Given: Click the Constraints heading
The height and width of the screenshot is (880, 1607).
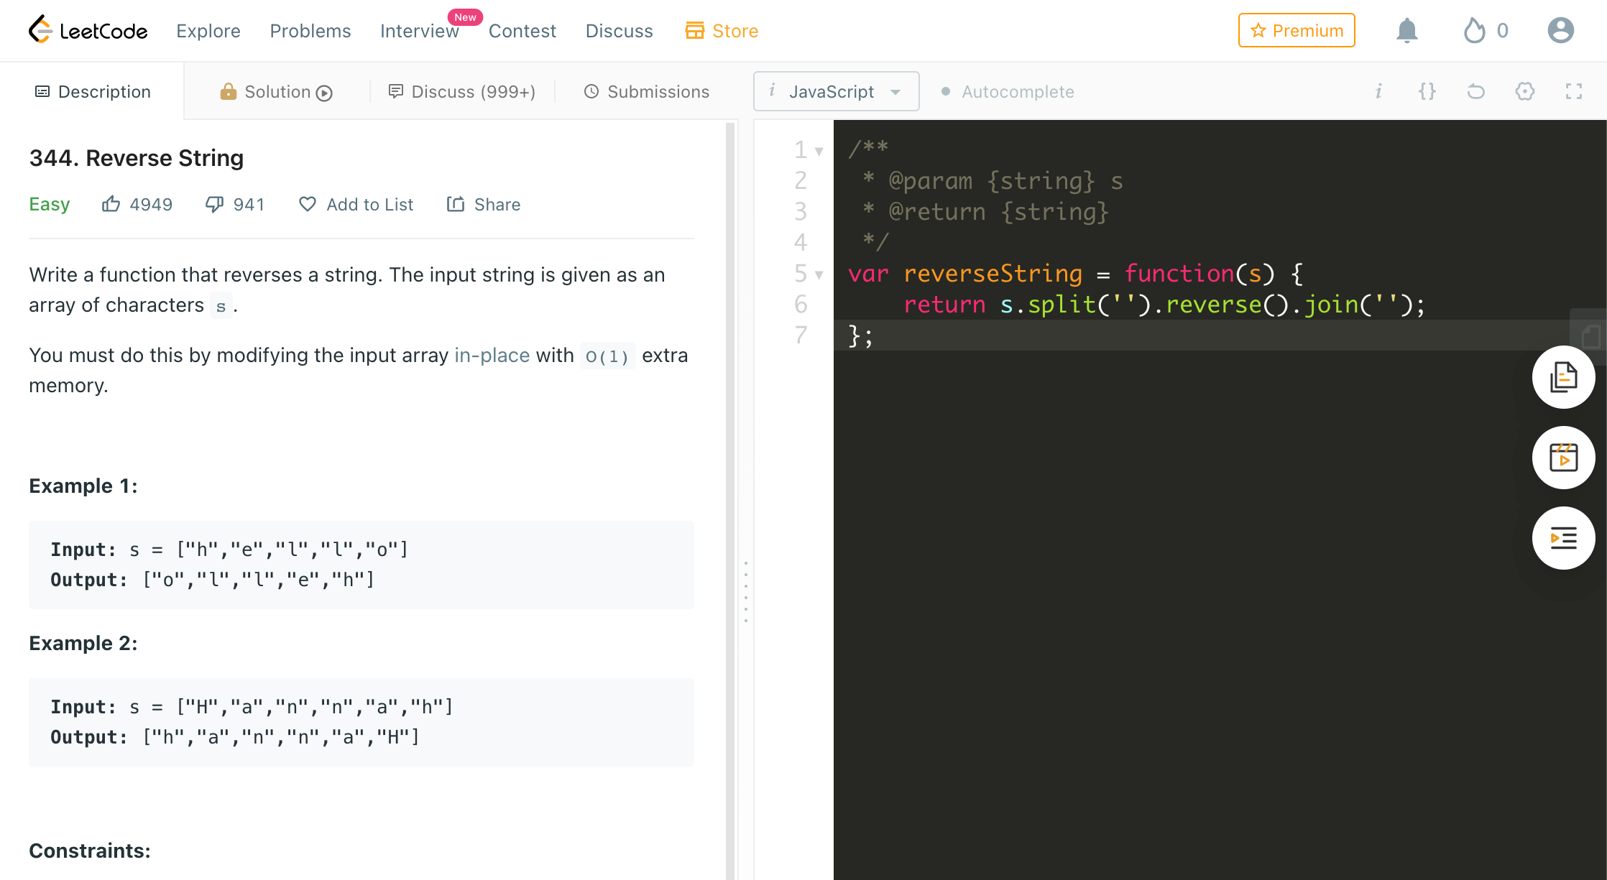Looking at the screenshot, I should (90, 851).
